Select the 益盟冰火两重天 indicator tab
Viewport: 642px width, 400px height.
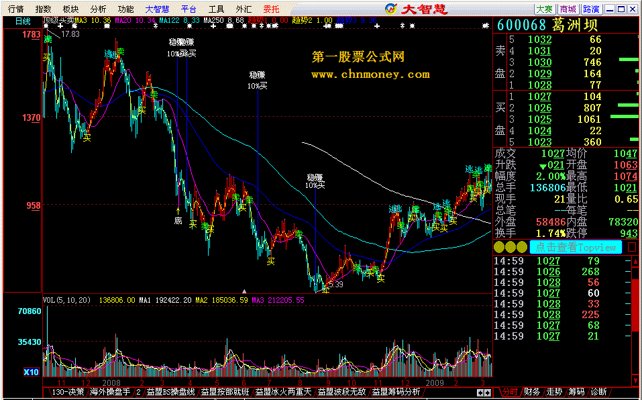coord(282,392)
